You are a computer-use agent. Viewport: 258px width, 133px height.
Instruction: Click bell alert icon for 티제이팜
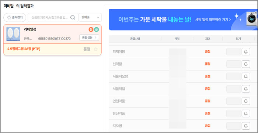[246, 52]
